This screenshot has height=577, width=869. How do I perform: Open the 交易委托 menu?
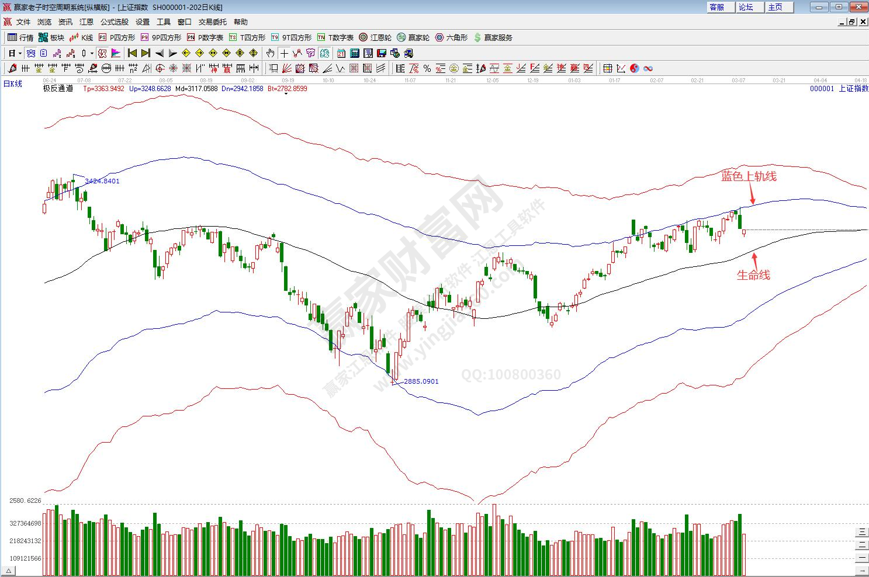point(212,22)
